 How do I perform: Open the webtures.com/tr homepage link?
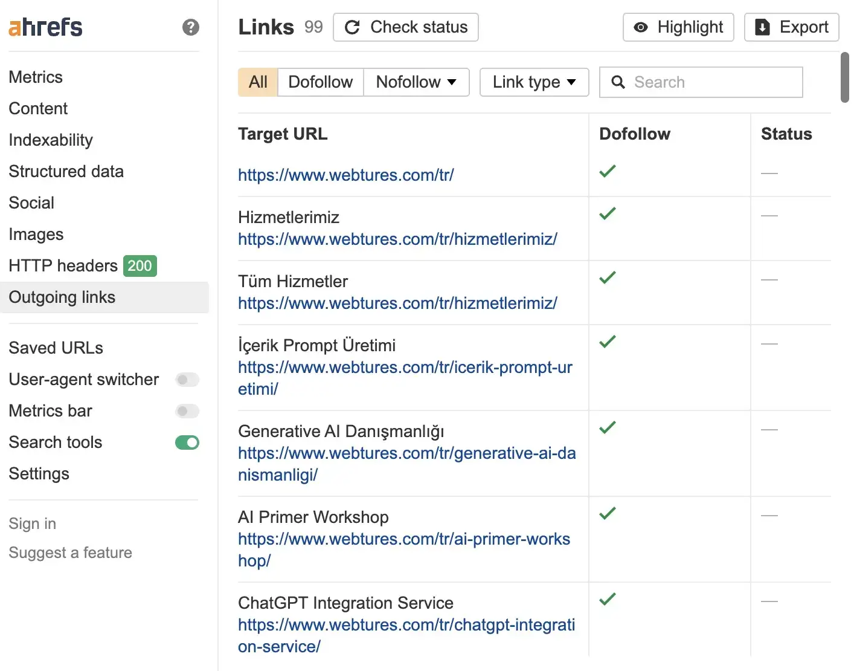pos(346,175)
